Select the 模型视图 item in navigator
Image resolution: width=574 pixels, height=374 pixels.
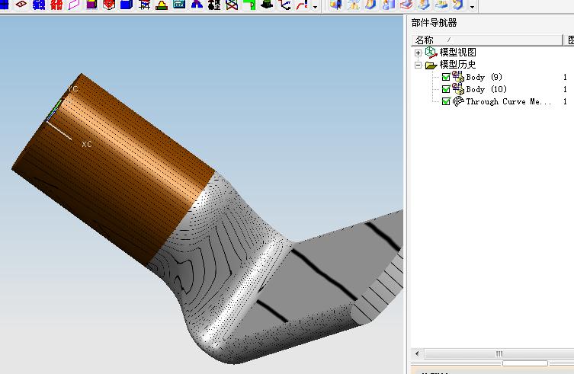pyautogui.click(x=457, y=53)
